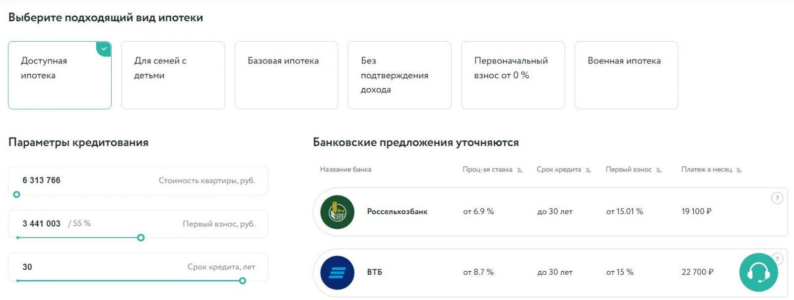
Task: Select the Военная ипотека option
Action: 626,75
